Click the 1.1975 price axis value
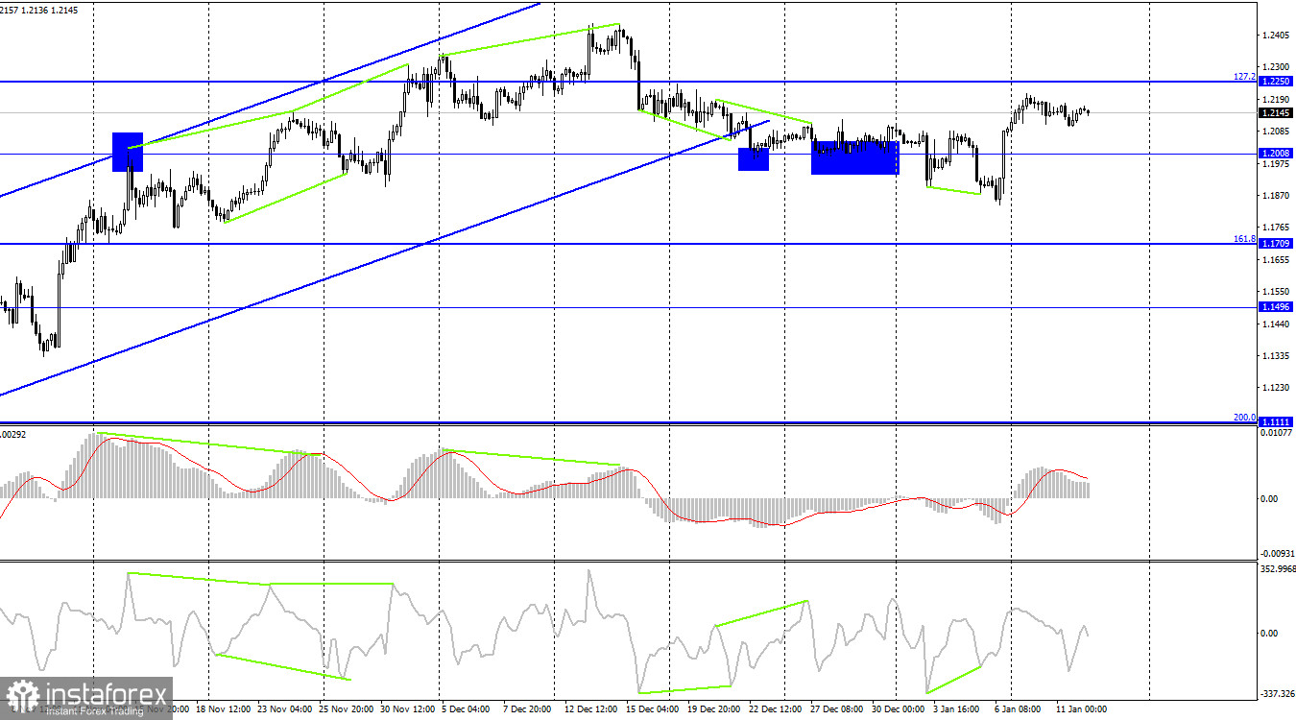 (x=1278, y=164)
